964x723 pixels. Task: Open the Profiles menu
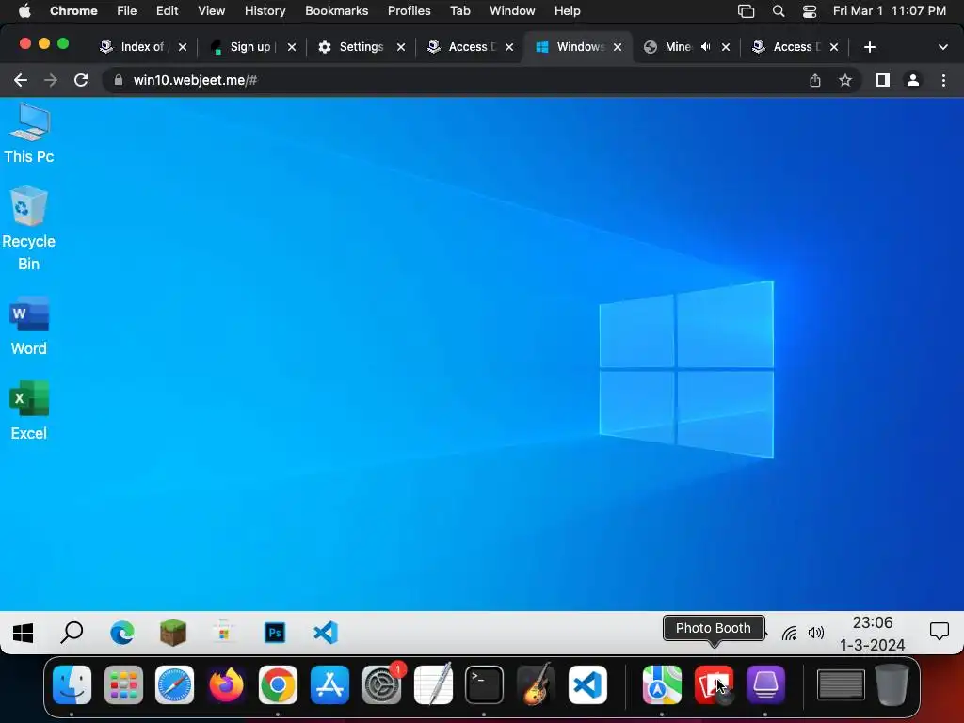[409, 10]
